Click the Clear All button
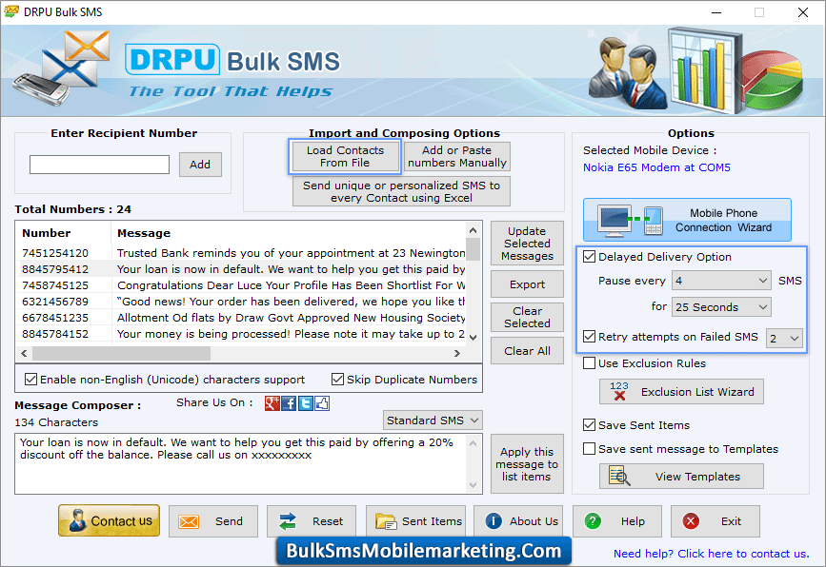 (527, 351)
